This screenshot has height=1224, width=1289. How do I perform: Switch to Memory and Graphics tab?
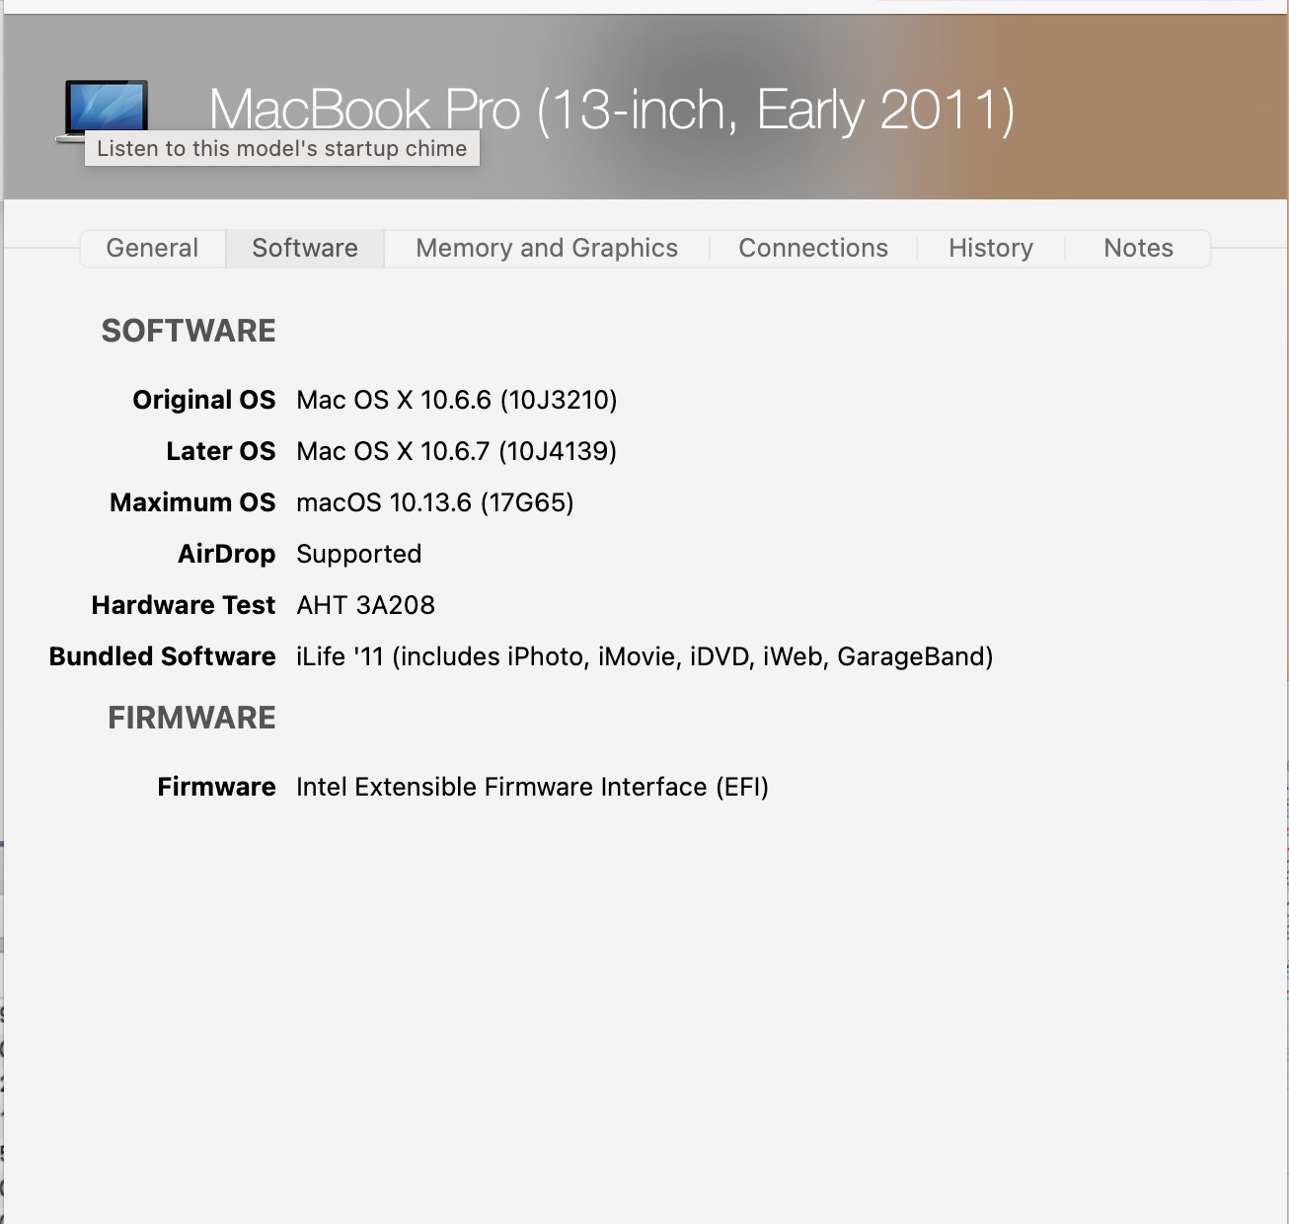pos(547,248)
